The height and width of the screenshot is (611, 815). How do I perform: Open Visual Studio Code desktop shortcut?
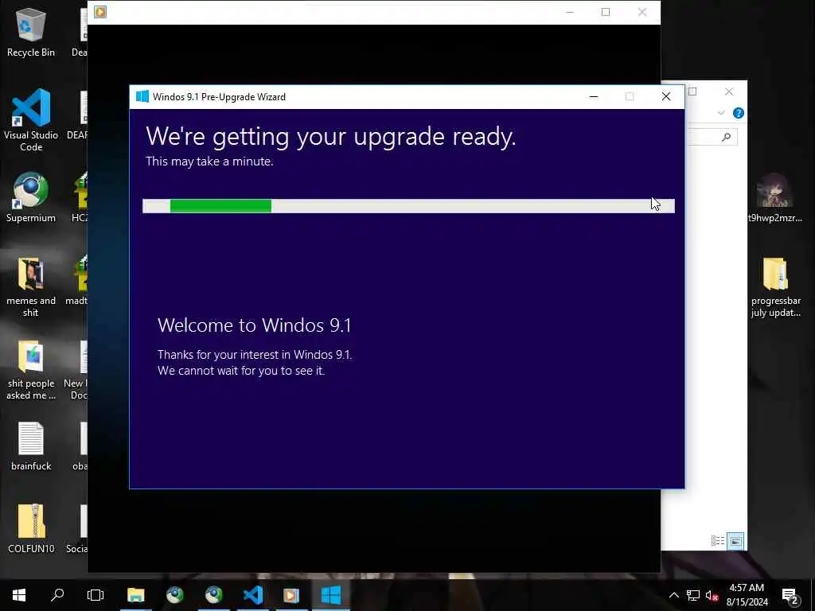click(31, 119)
